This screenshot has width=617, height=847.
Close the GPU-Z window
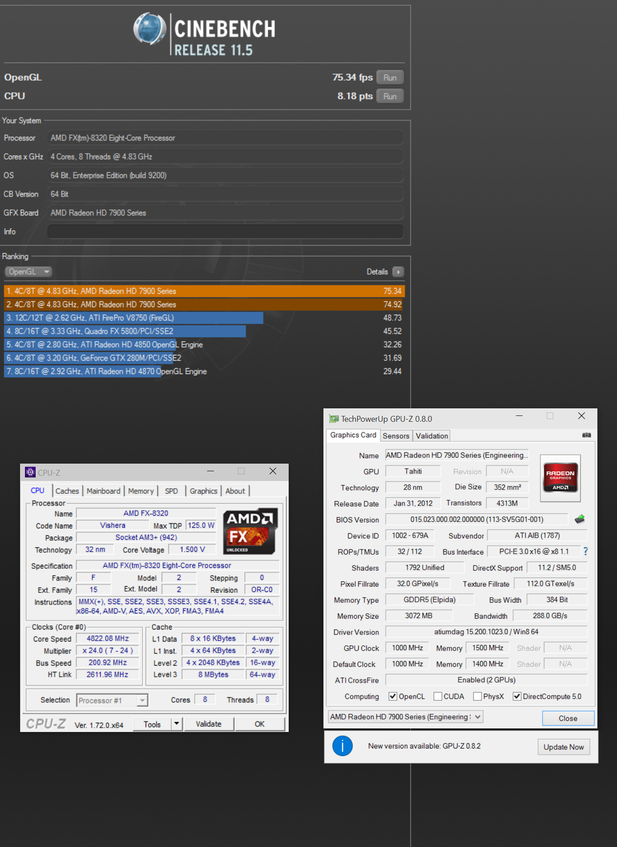581,416
